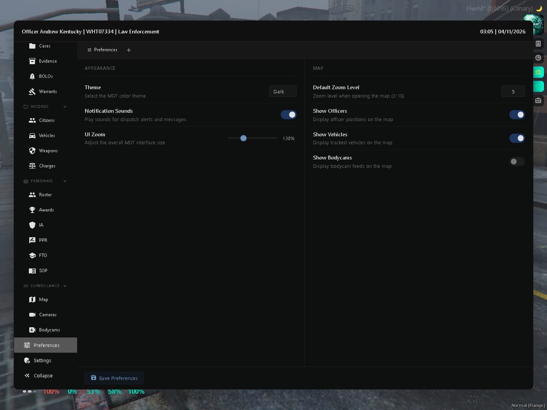Open the SOP book icon
The width and height of the screenshot is (547, 410).
(x=32, y=271)
